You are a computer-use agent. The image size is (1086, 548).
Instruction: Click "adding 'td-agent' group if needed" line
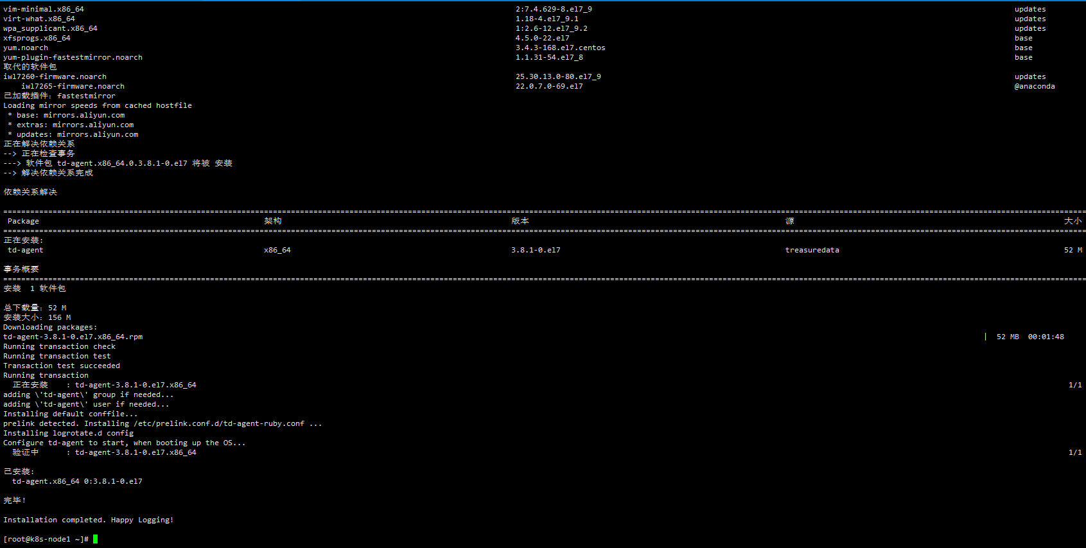pos(88,394)
